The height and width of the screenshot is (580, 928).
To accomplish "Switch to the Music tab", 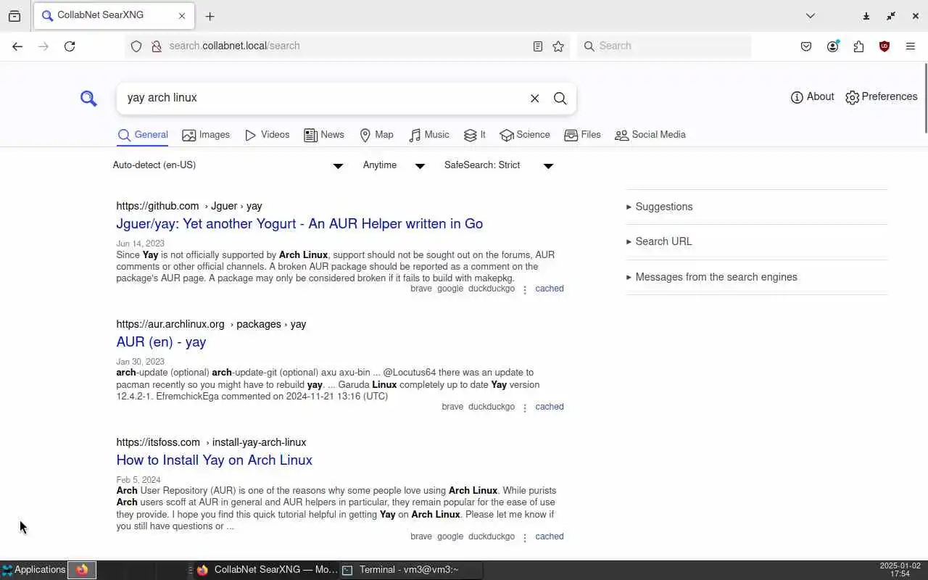I will [429, 135].
